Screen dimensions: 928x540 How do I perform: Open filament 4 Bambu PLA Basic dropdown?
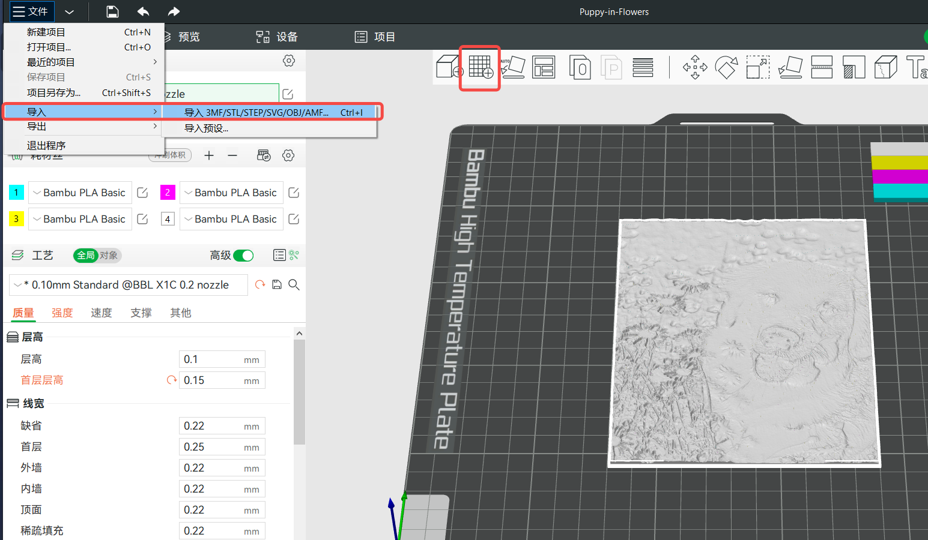coord(231,219)
